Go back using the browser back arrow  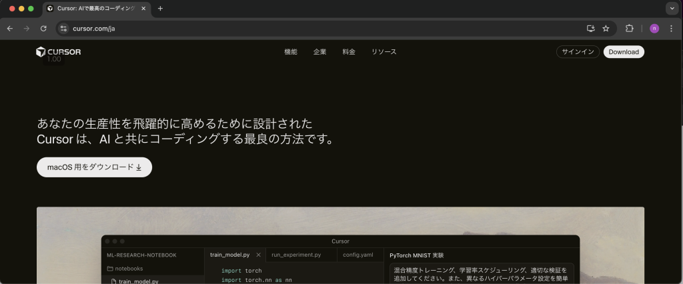pyautogui.click(x=10, y=29)
